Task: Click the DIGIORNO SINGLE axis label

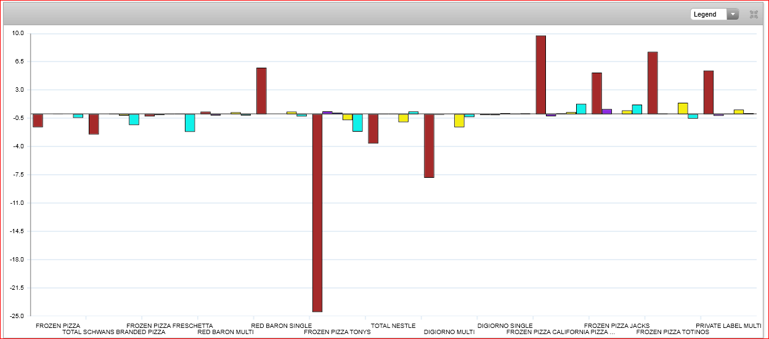Action: (x=505, y=325)
